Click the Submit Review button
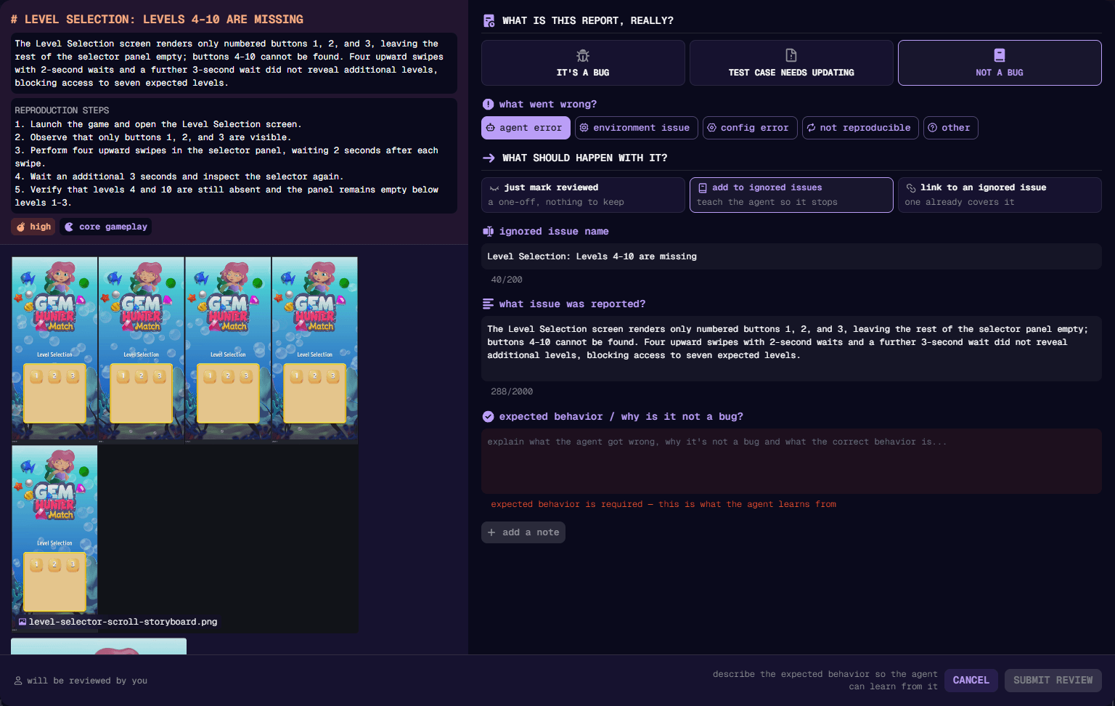 pos(1053,681)
